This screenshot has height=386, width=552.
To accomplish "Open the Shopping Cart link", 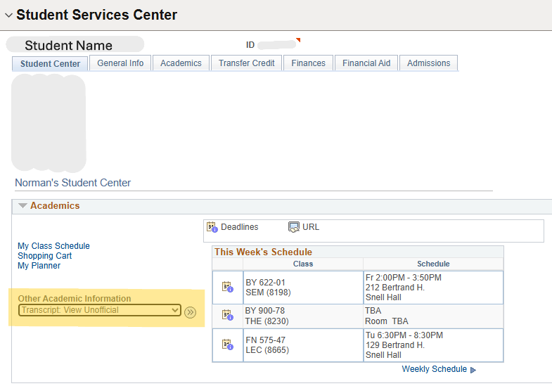I will (44, 256).
